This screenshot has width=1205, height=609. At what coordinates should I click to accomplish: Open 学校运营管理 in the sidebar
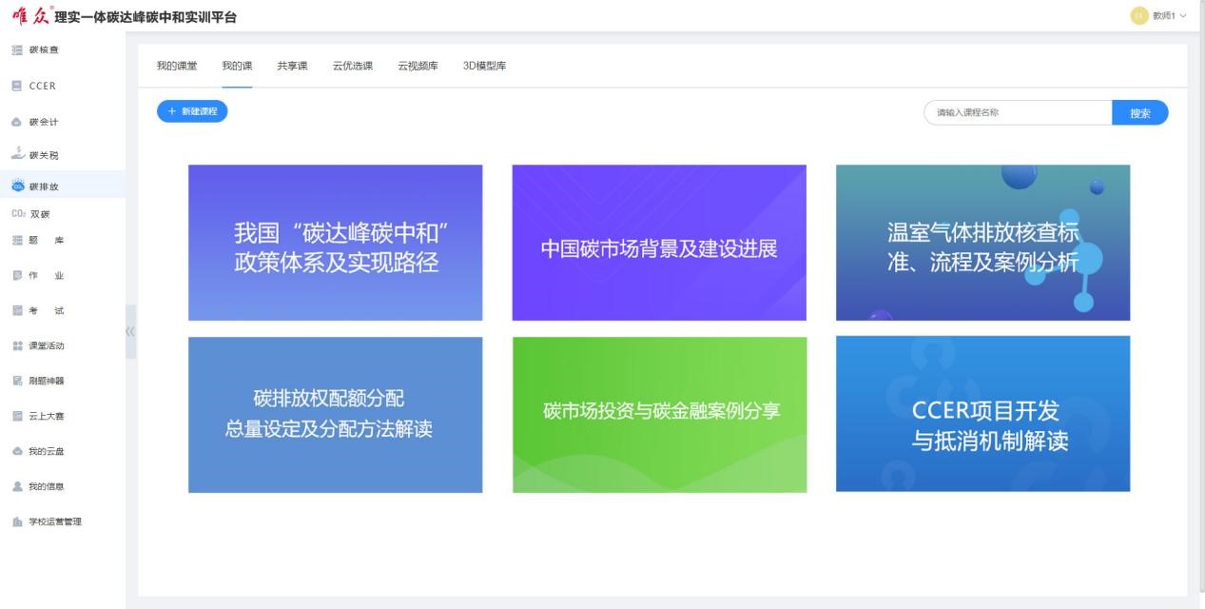coord(54,521)
